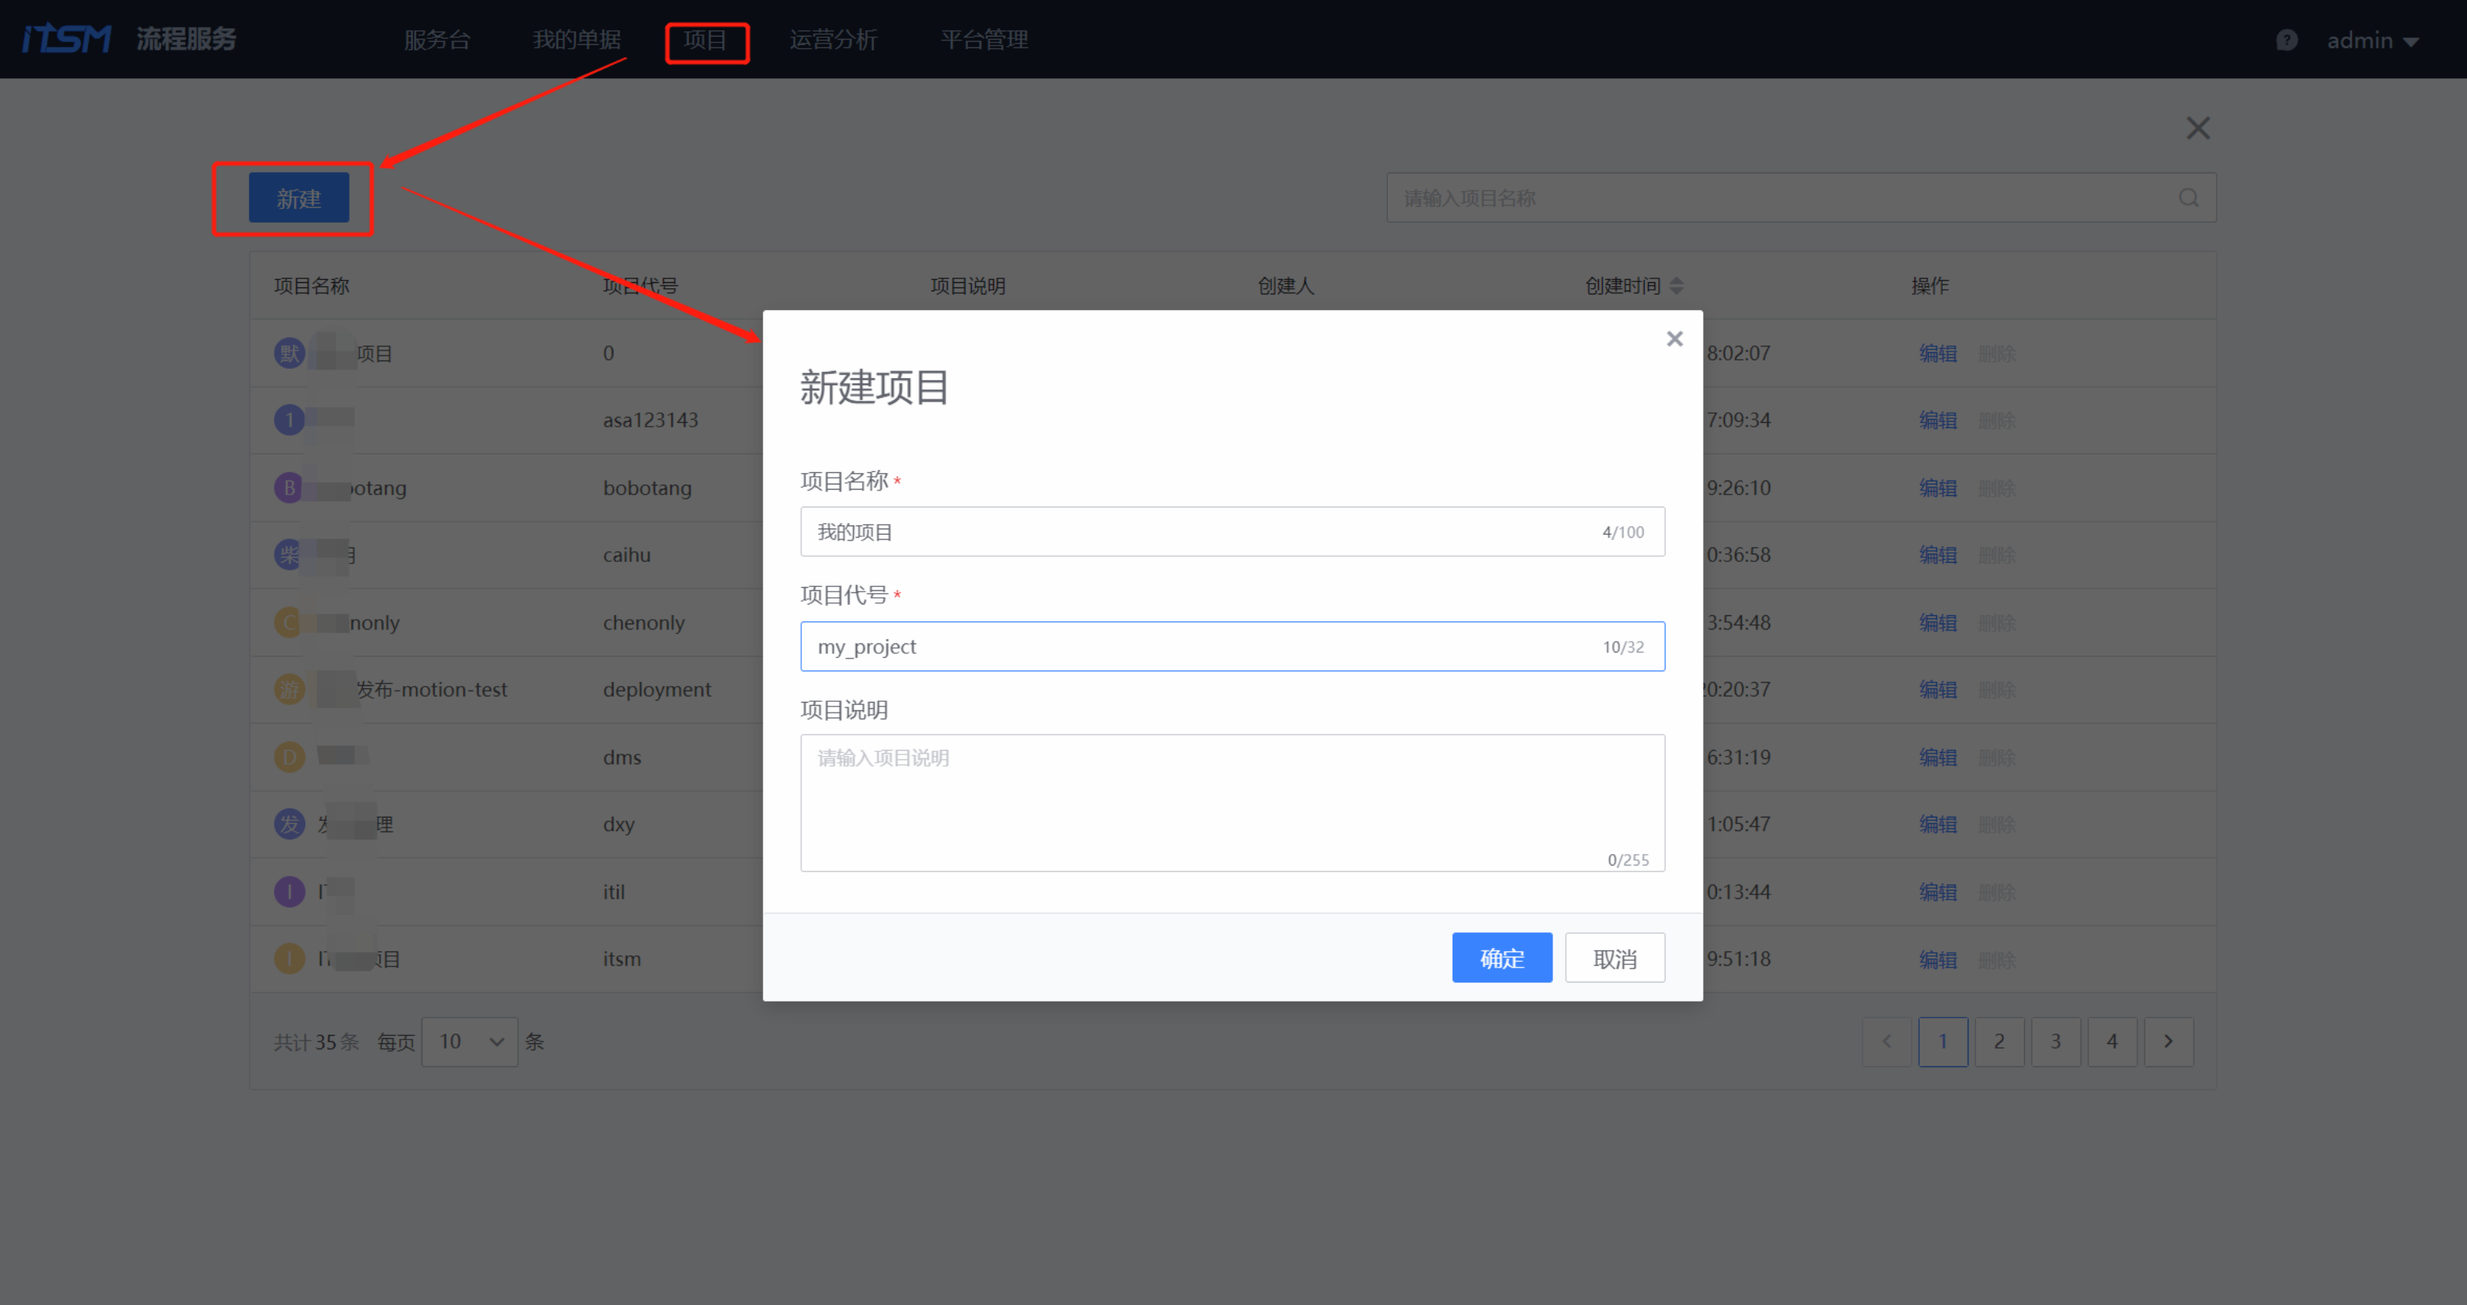Click the search magnifier icon

(2188, 198)
